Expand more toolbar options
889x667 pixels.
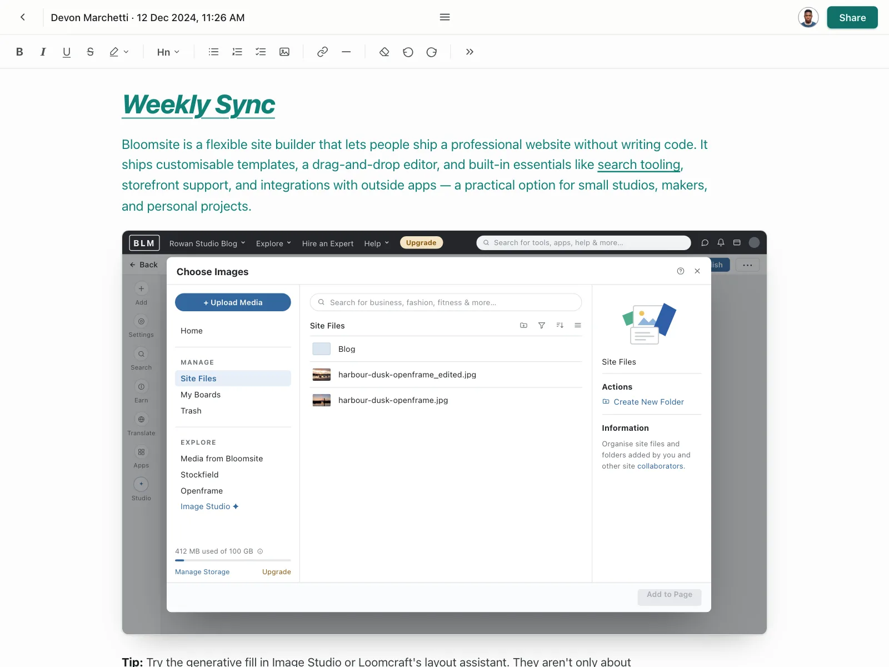470,52
